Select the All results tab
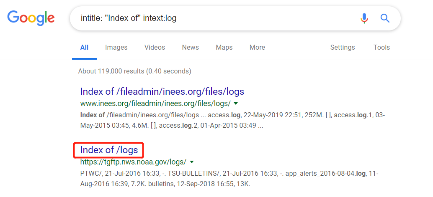Viewport: 433px width, 197px height. [x=84, y=47]
